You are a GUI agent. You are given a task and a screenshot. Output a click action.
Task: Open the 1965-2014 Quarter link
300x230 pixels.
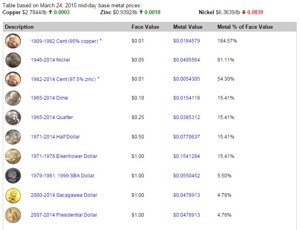coord(52,117)
